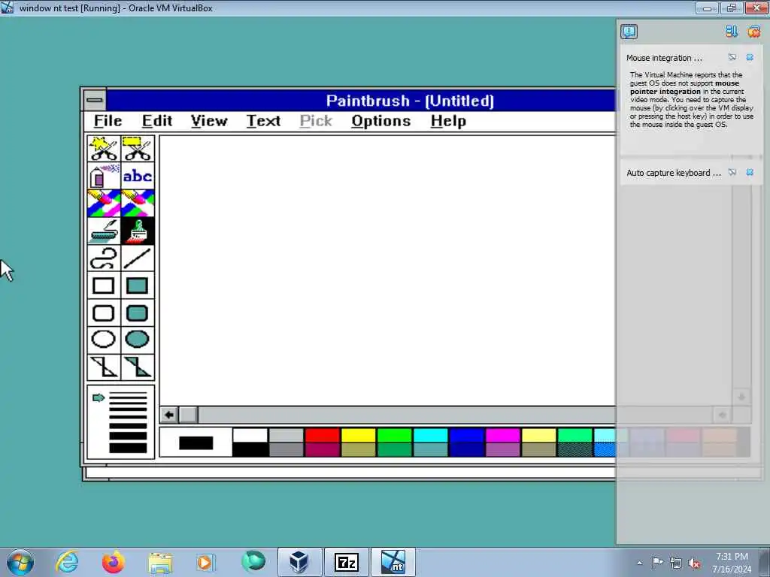Select the empty Polygon tool

(x=104, y=367)
